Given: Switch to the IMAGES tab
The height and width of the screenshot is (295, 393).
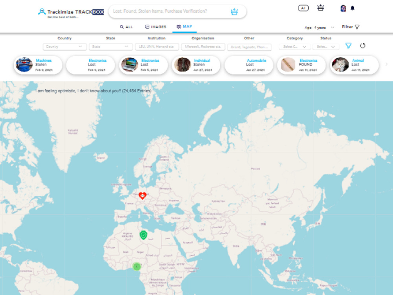Looking at the screenshot, I should pyautogui.click(x=156, y=27).
